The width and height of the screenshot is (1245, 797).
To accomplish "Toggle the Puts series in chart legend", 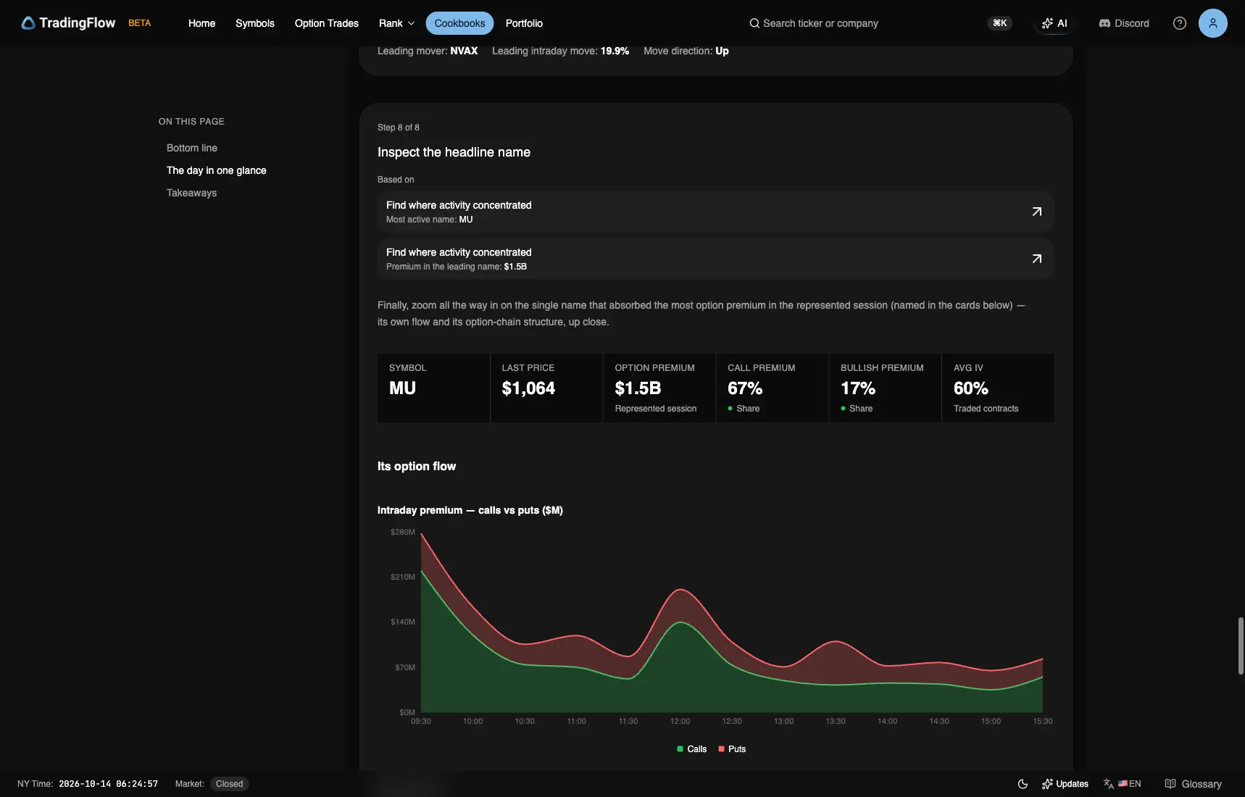I will coord(732,749).
